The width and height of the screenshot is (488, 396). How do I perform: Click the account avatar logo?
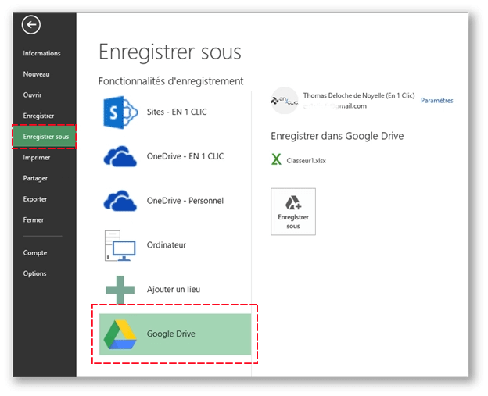pos(285,101)
